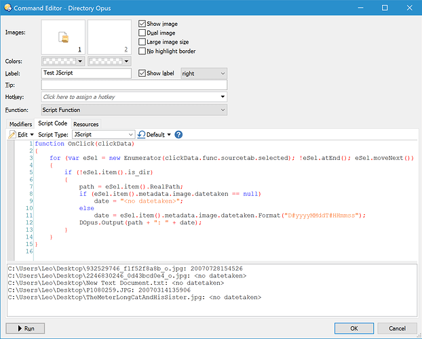Expand the Hotkey dropdown arrow
This screenshot has height=339, width=422.
coord(223,97)
